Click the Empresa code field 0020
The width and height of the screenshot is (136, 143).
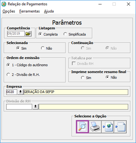(11, 92)
